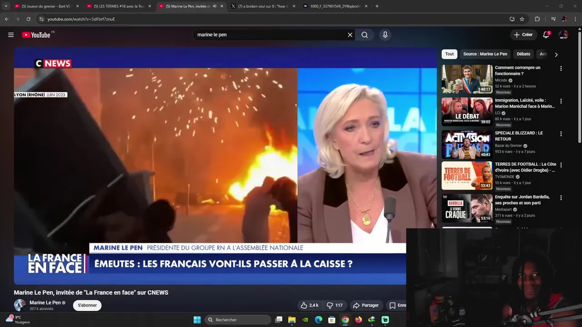Image resolution: width=582 pixels, height=327 pixels.
Task: Like the video (2,4 k)
Action: [310, 305]
